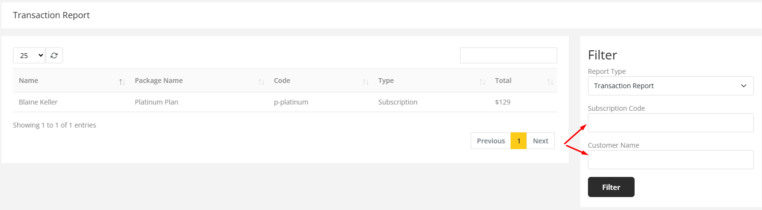Go to Previous page
This screenshot has height=210, width=762.
point(490,141)
